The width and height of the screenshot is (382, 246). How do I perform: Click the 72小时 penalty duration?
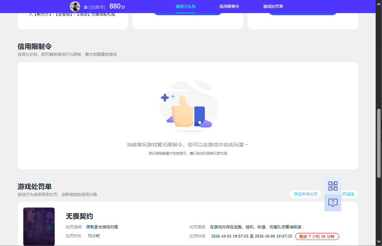[93, 236]
